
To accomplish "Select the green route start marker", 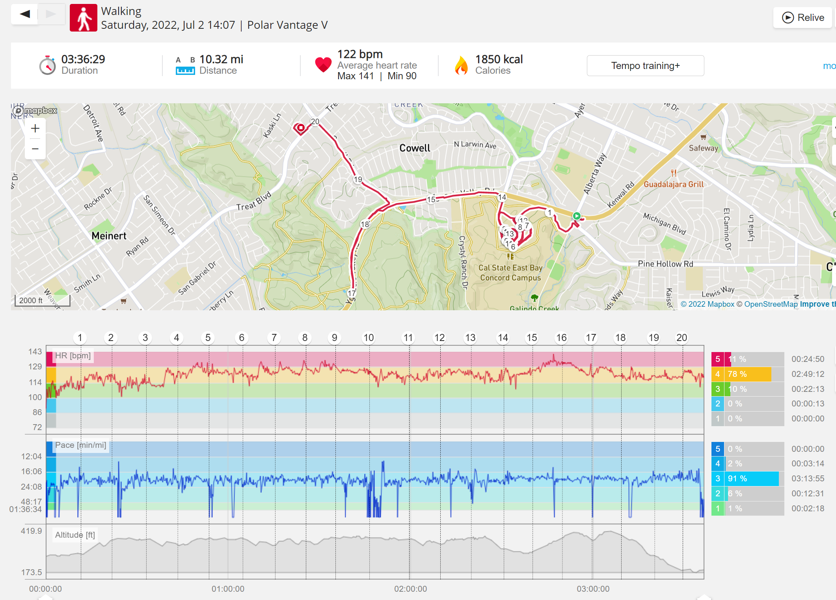I will click(x=577, y=216).
